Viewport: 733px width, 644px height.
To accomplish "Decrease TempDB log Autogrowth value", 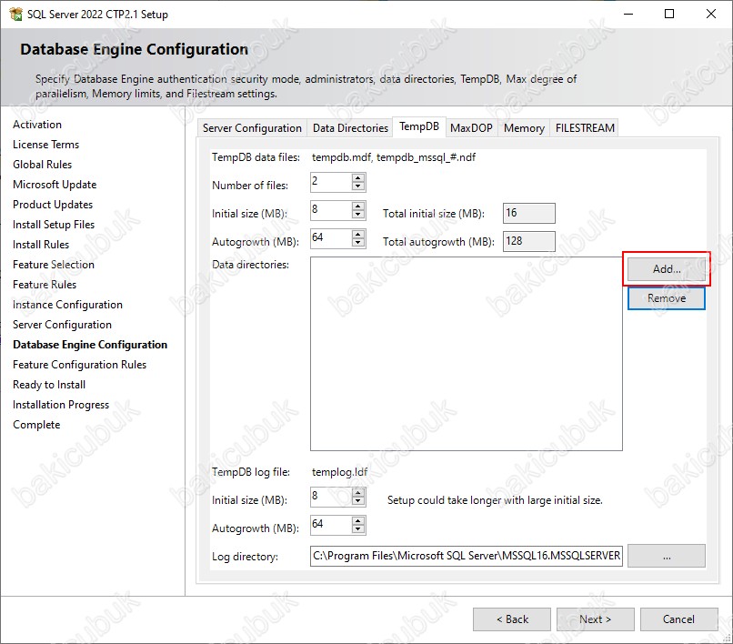I will [358, 529].
